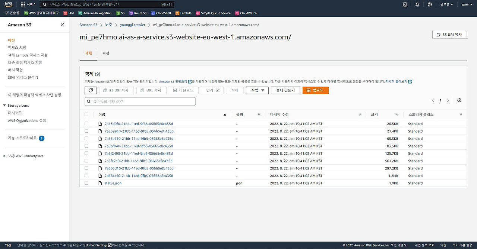
Task: Open the Simple Queue Service shortcut
Action: [x=213, y=13]
